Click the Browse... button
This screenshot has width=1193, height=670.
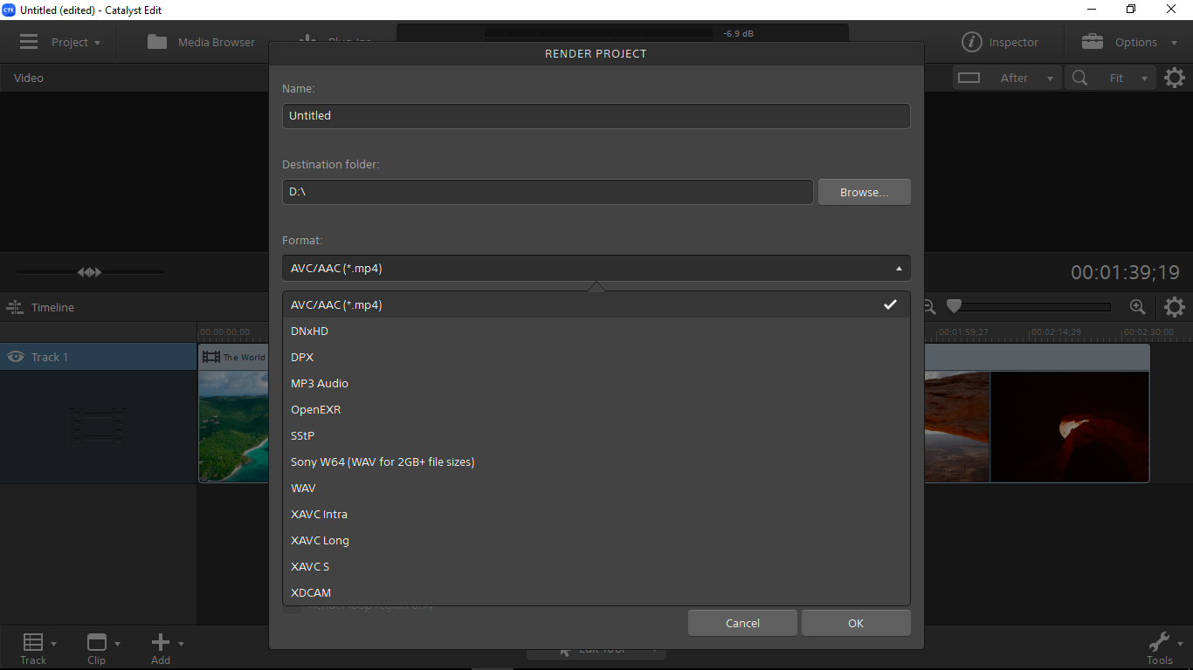pos(864,192)
